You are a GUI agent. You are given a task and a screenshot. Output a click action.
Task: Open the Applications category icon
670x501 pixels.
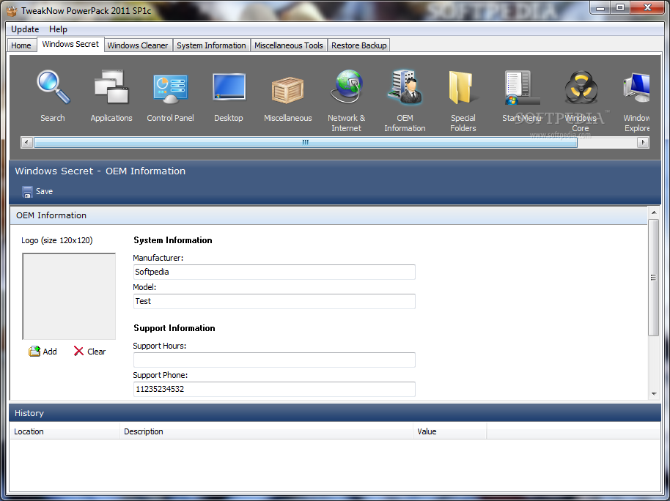point(111,87)
